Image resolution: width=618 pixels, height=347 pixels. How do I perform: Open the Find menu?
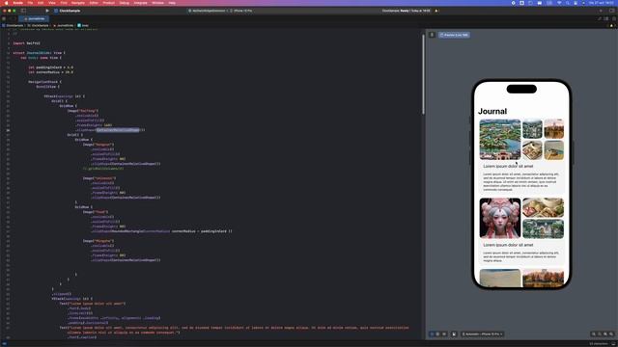(64, 3)
